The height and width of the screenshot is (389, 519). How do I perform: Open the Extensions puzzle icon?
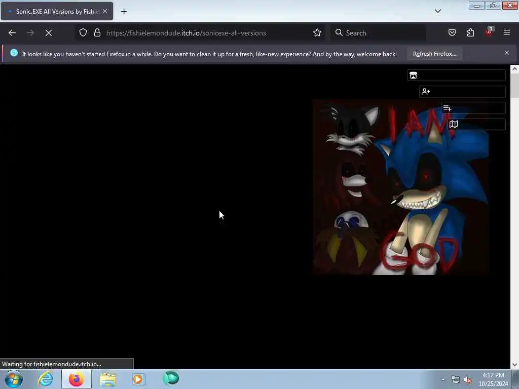pos(470,33)
